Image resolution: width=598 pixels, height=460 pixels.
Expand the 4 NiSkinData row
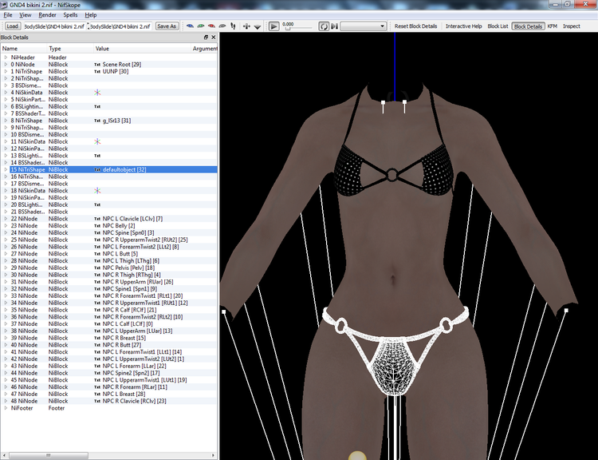click(x=6, y=93)
